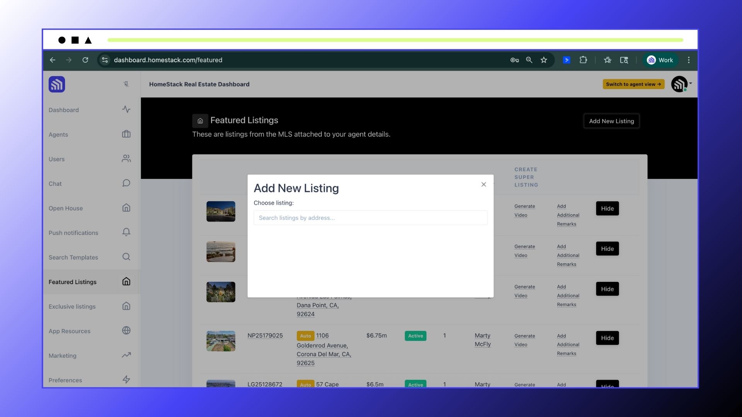Close the Add New Listing dialog
The image size is (742, 417).
point(483,185)
